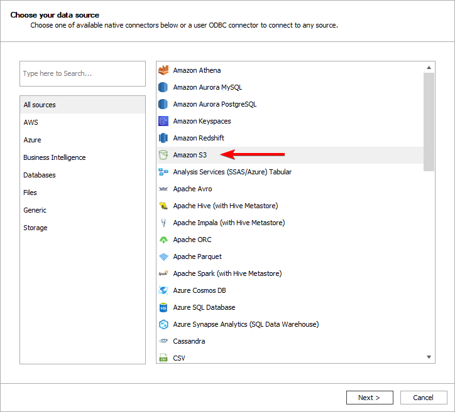Viewport: 455px width, 412px height.
Task: Click the Next button
Action: [370, 398]
